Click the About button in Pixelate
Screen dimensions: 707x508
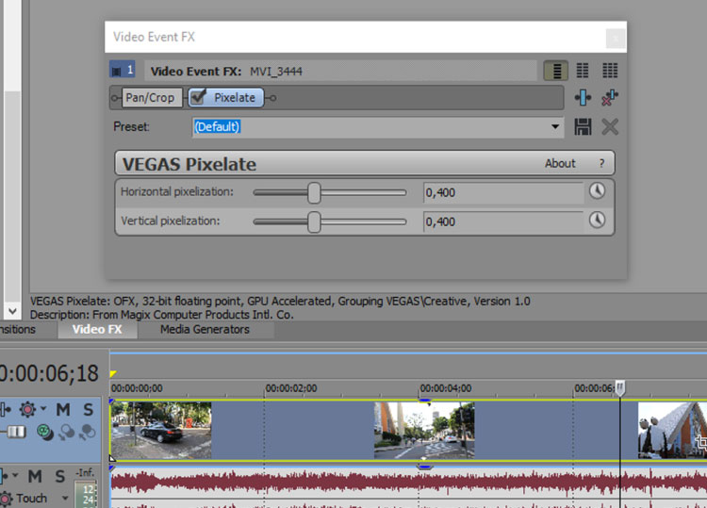(x=560, y=163)
